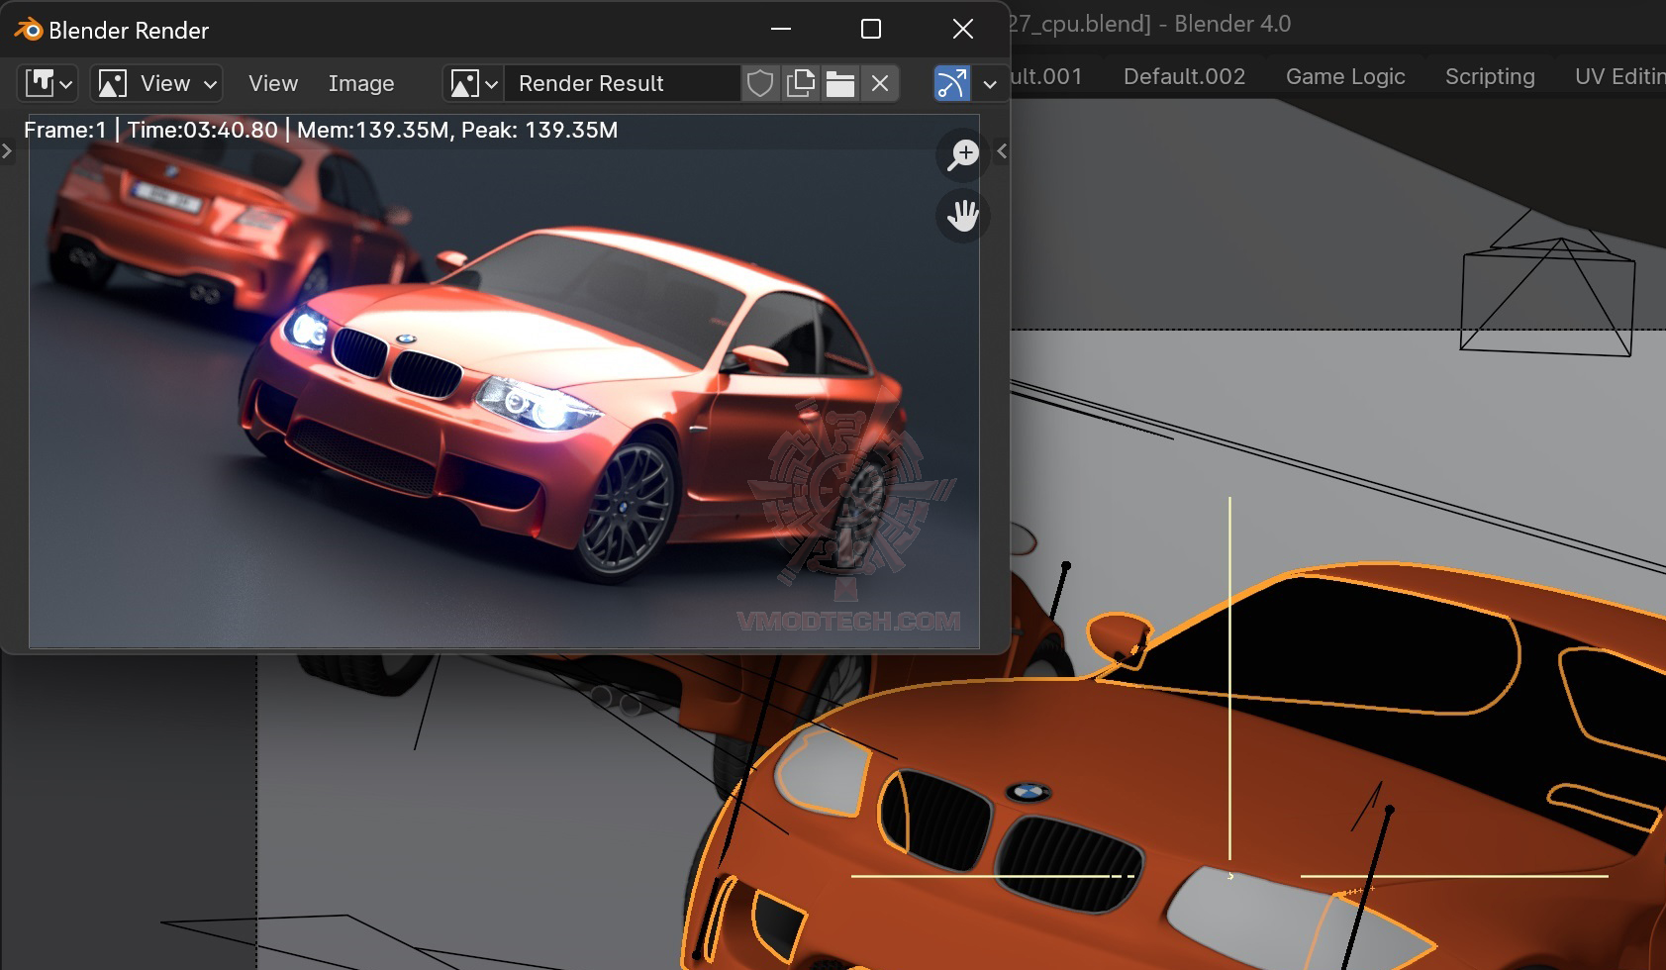Expand the gizmo options dropdown arrow

pyautogui.click(x=990, y=83)
